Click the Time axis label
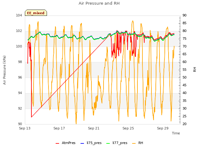Viewport: 199px width, 149px height. coord(176,133)
